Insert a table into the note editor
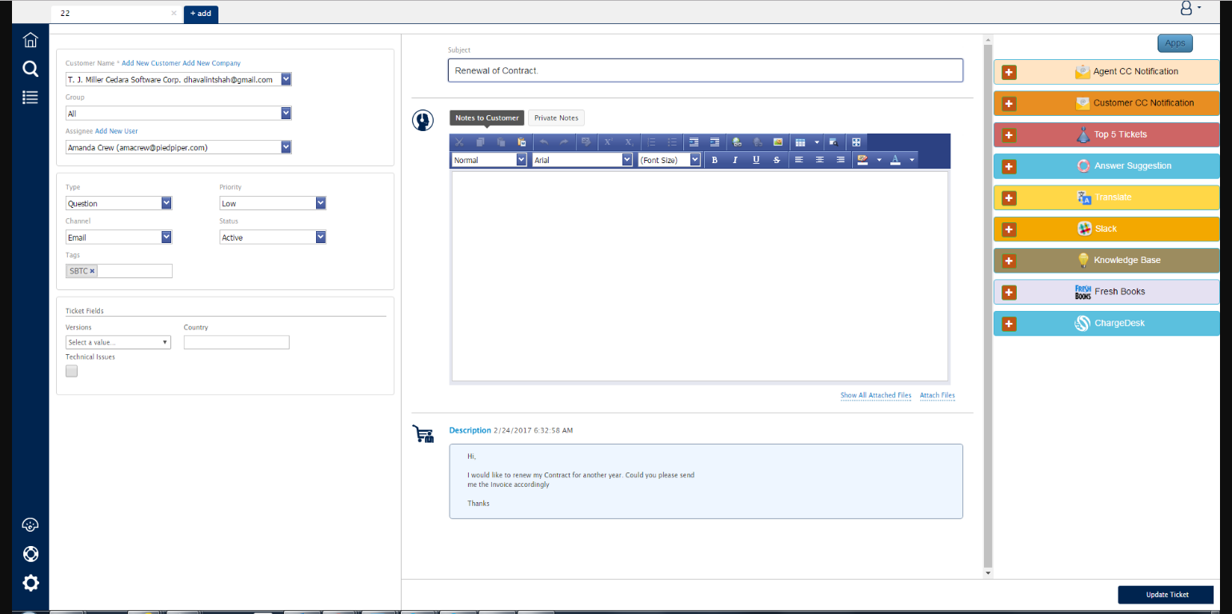The width and height of the screenshot is (1232, 614). point(800,142)
